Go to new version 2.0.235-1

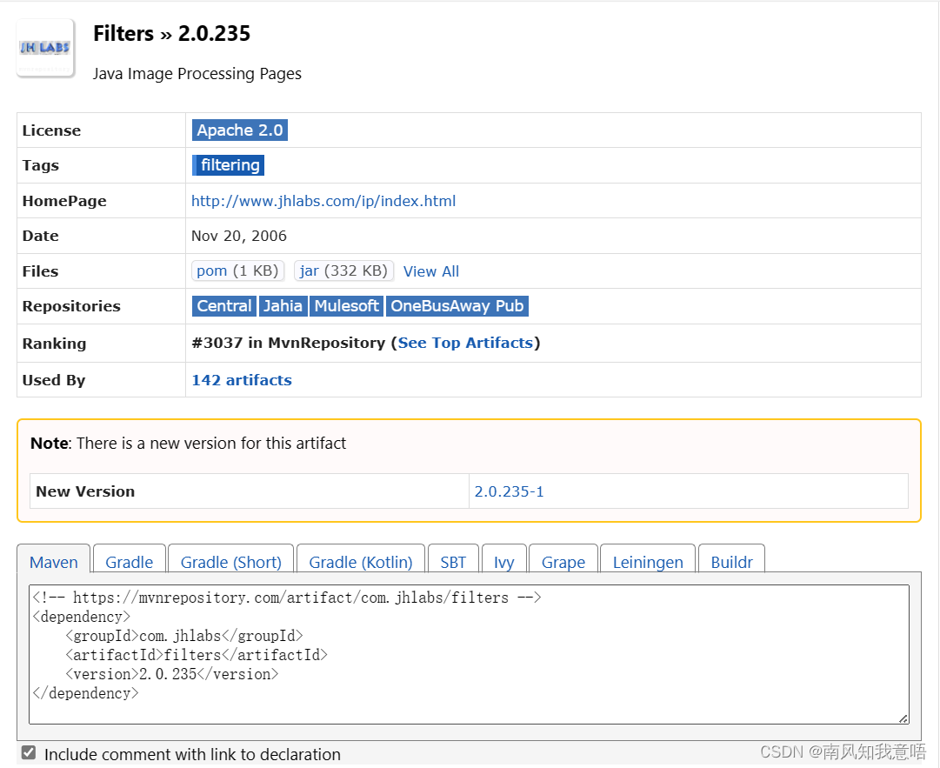(x=509, y=491)
